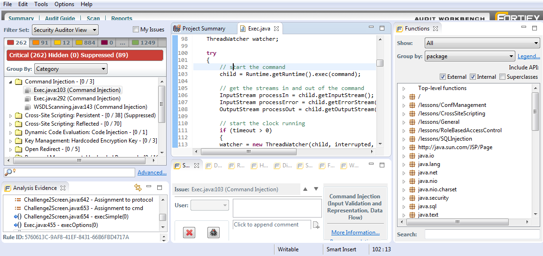
Task: Select the maroon 0 issues tab
Action: [x=107, y=43]
